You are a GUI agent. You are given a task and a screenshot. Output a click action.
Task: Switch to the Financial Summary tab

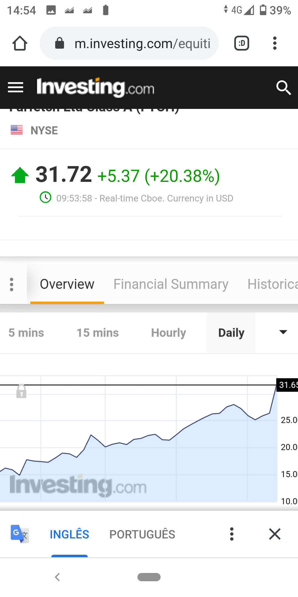[171, 284]
